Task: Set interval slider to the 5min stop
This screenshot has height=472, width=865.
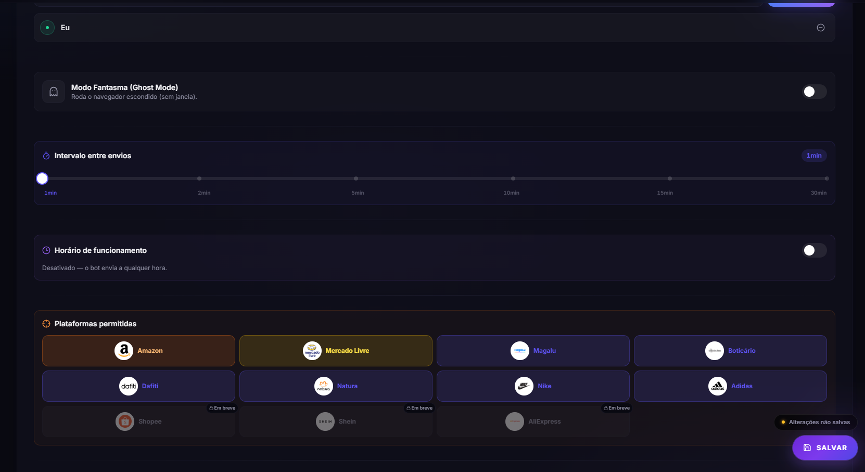Action: [356, 178]
